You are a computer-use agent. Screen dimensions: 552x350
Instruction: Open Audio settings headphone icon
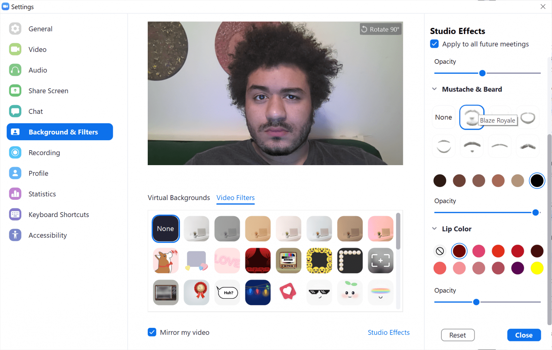pyautogui.click(x=15, y=70)
